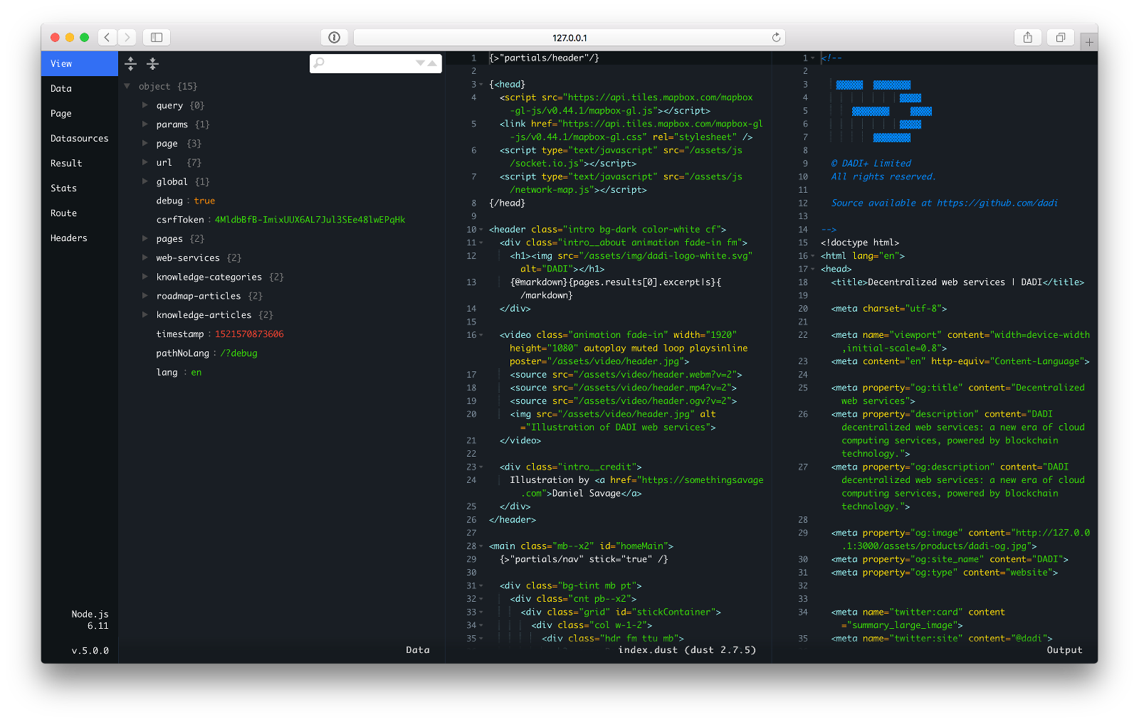1139x722 pixels.
Task: Select the Datasources sidebar item
Action: [x=79, y=138]
